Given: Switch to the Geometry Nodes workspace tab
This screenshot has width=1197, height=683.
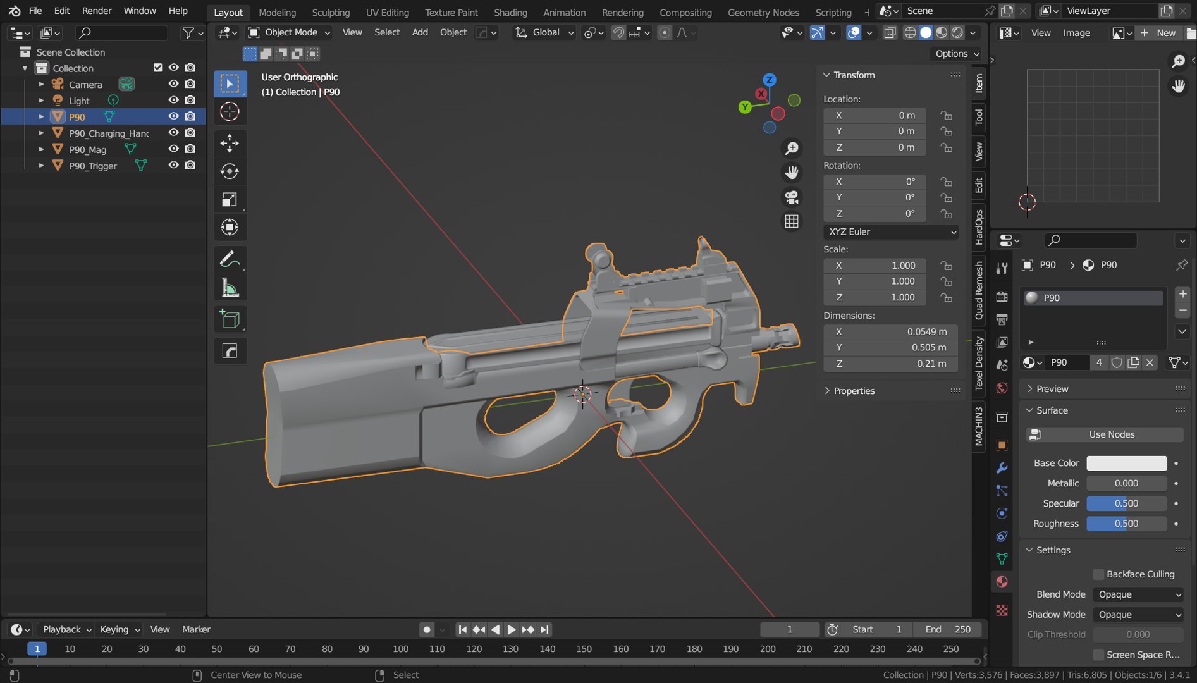Looking at the screenshot, I should [763, 12].
